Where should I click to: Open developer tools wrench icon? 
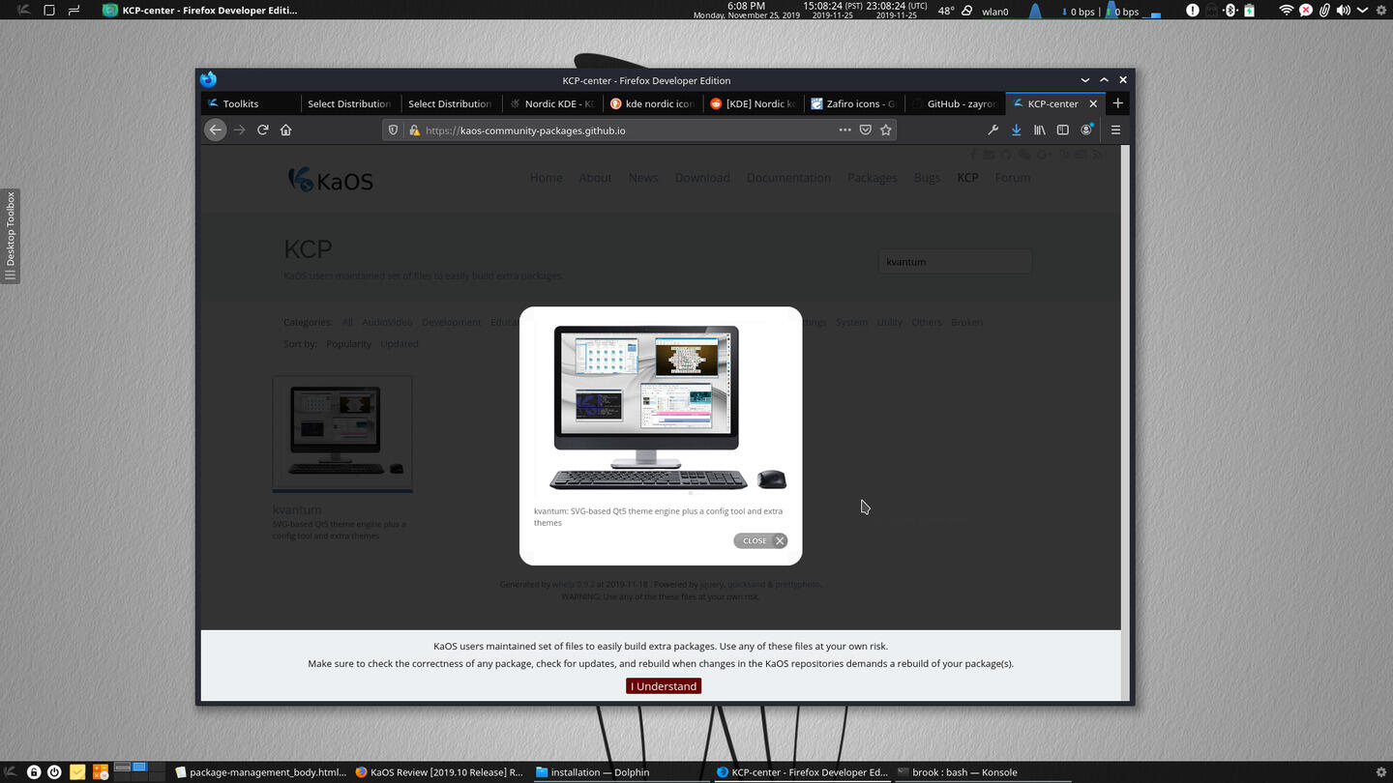(x=993, y=130)
